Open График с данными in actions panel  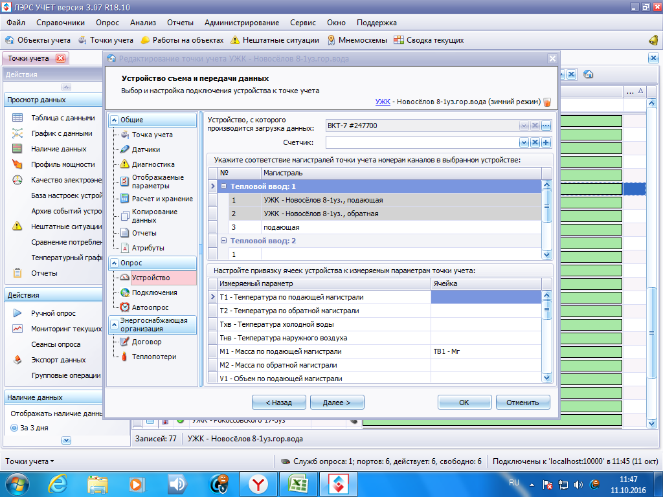62,133
